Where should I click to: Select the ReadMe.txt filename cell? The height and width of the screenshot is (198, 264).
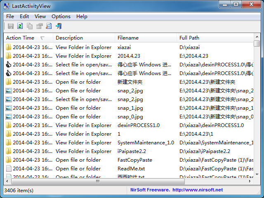[x=131, y=169]
